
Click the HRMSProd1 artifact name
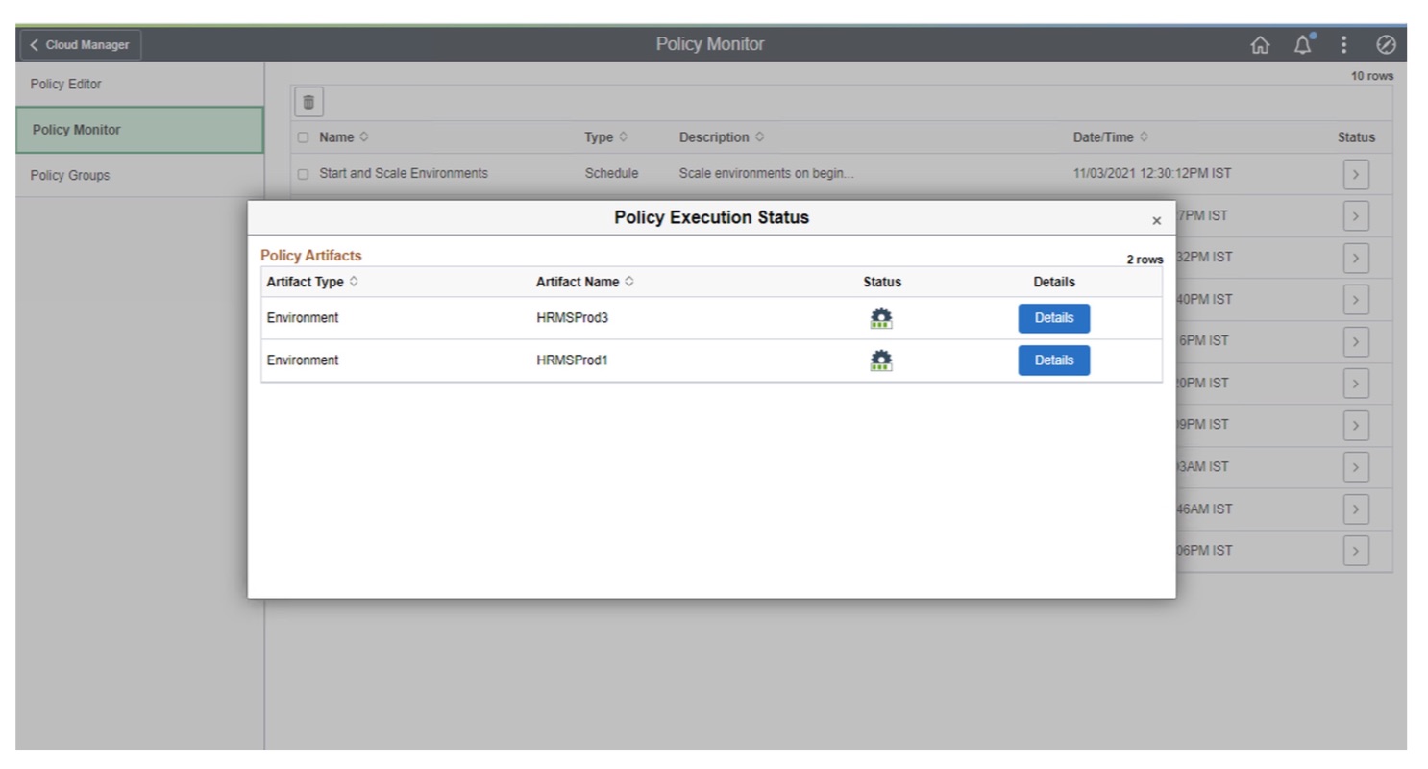(x=572, y=360)
